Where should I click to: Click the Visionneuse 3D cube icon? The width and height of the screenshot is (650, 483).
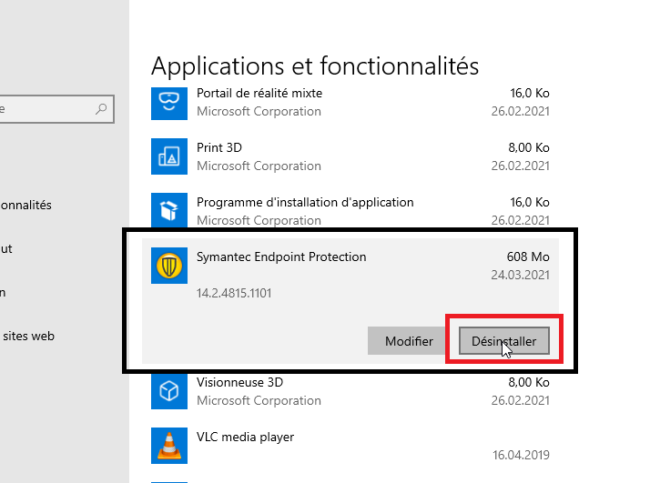[x=168, y=391]
